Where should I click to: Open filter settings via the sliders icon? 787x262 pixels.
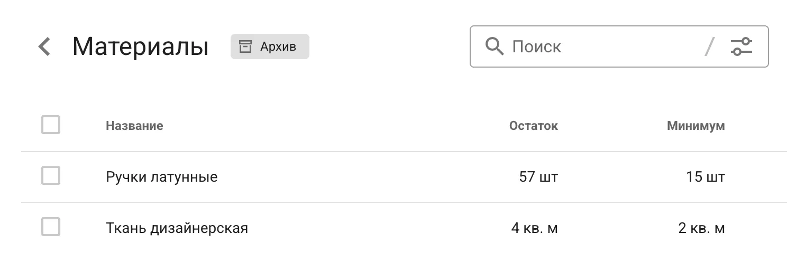[x=741, y=46]
